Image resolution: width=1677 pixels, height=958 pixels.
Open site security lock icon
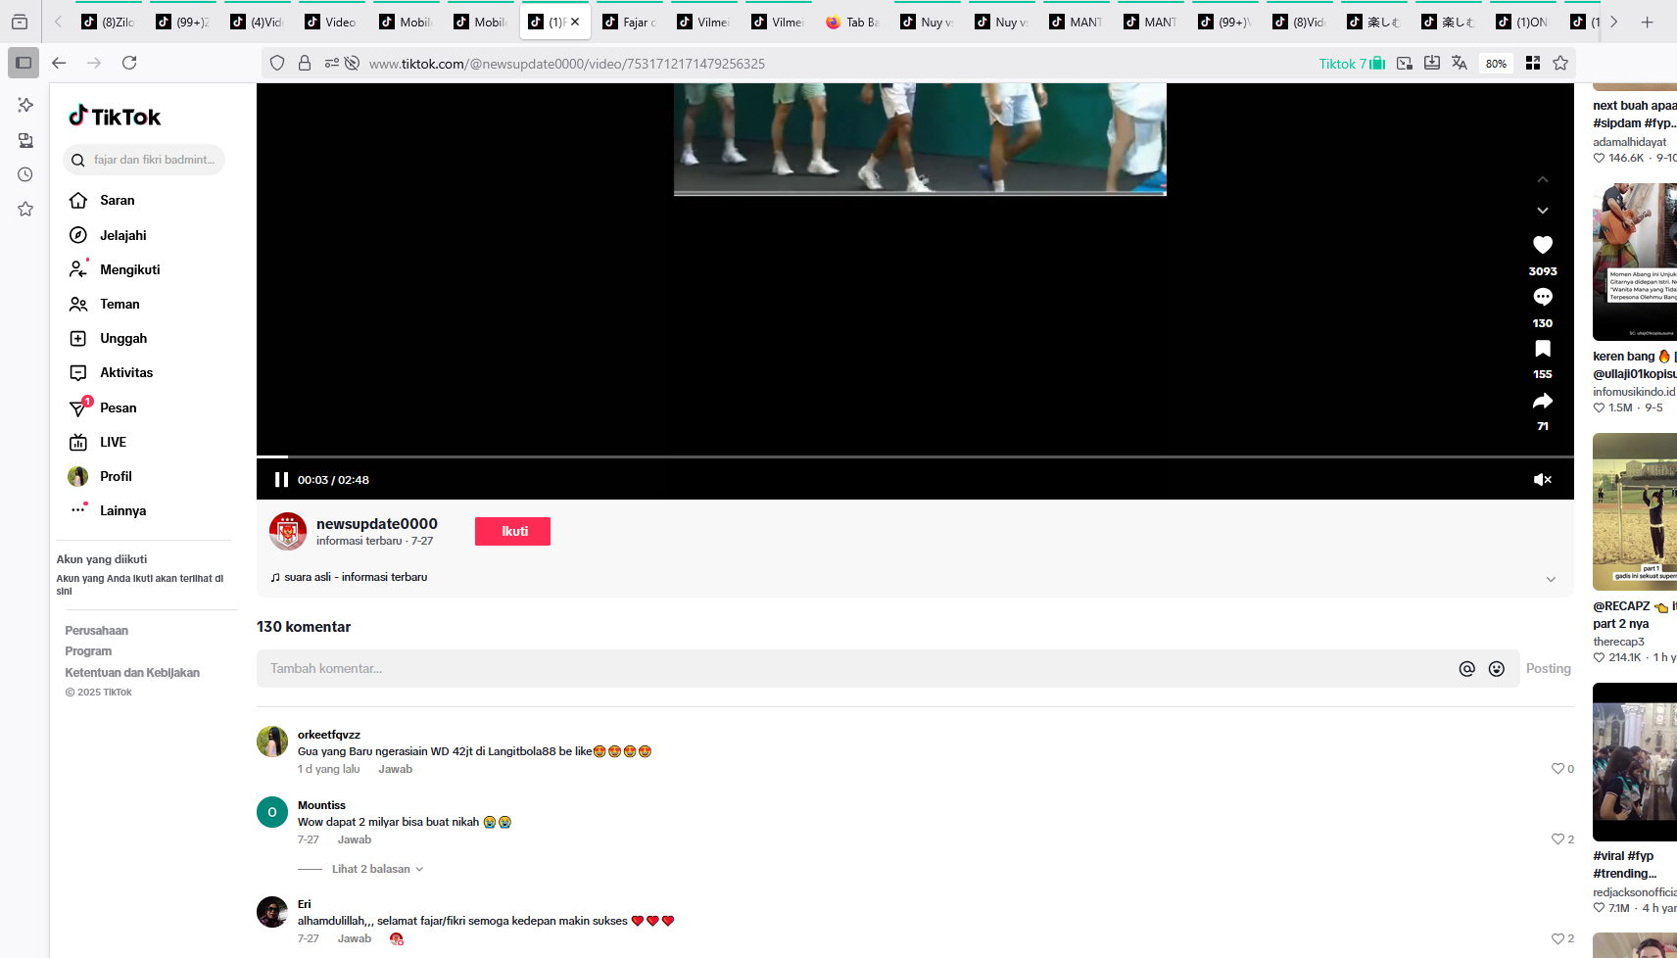click(x=305, y=63)
